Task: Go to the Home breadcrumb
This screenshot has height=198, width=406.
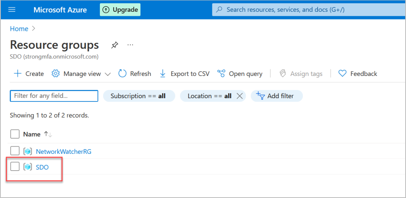Action: (x=19, y=29)
